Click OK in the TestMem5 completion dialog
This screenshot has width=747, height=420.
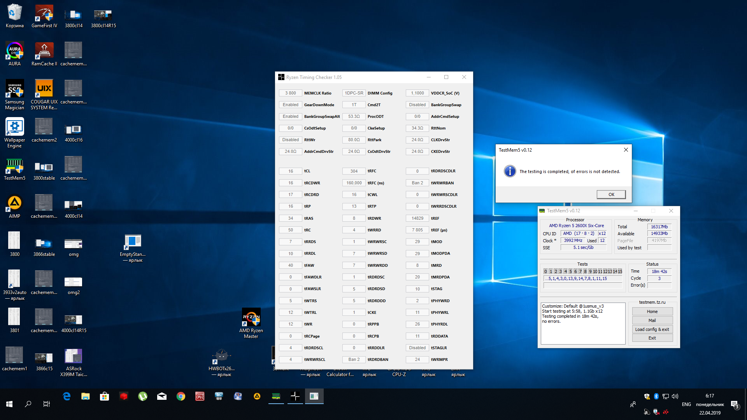coord(611,194)
